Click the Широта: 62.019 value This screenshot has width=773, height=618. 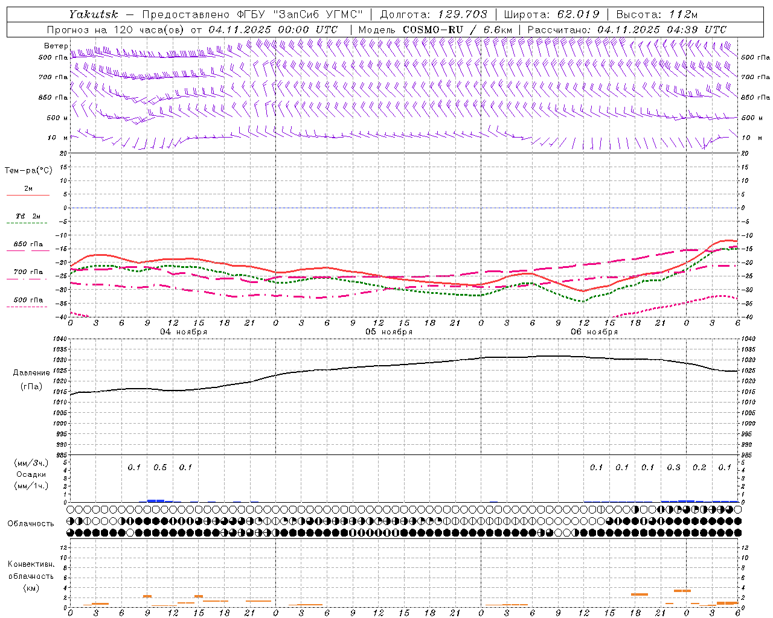tap(552, 14)
